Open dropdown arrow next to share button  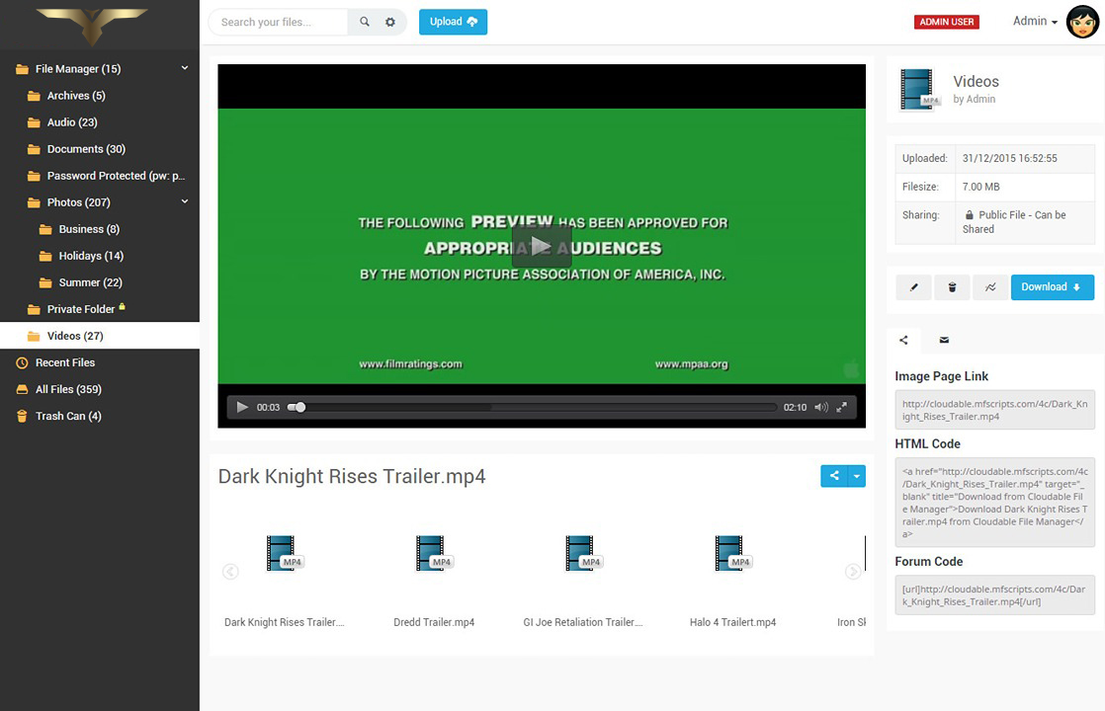(857, 476)
